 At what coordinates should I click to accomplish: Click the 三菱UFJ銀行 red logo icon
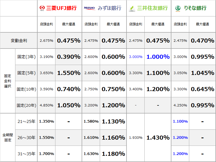[42, 8]
